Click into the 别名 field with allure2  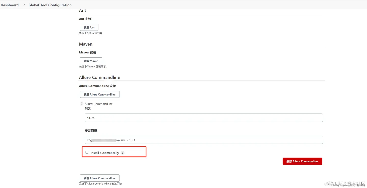204,118
